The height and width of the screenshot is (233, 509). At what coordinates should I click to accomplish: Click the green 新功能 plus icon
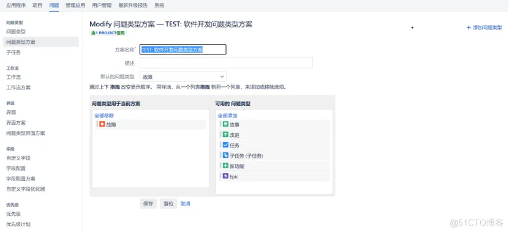225,166
